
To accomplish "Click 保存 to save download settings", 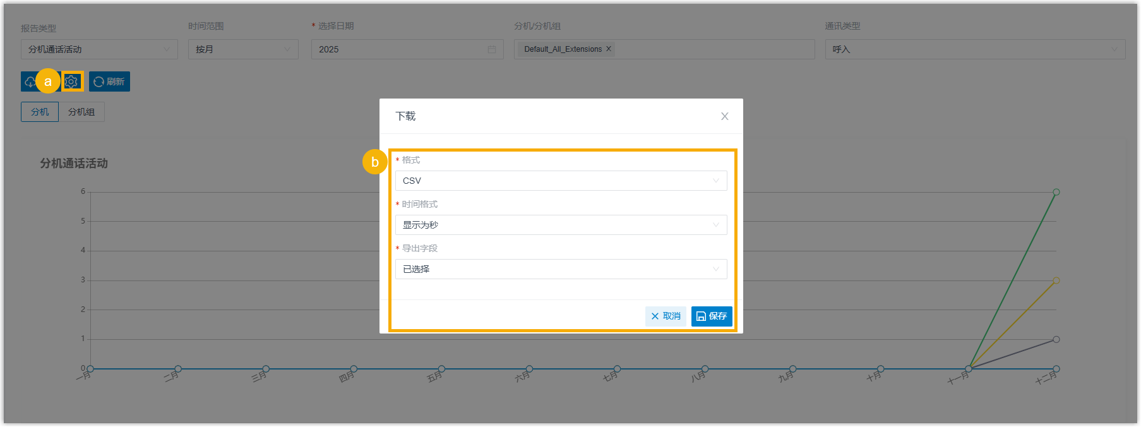I will tap(712, 316).
